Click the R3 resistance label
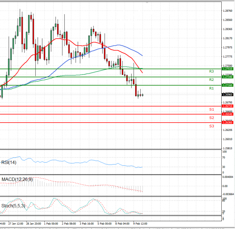Image resolution: width=235 pixels, height=229 pixels. point(211,72)
